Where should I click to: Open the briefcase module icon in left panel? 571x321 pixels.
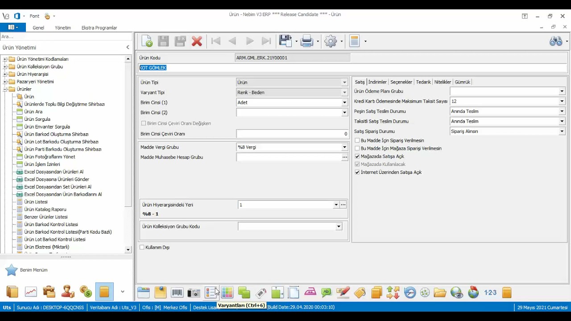[49, 292]
